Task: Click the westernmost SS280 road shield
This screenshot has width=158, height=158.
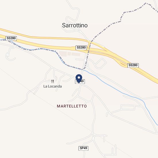Action: click(x=11, y=38)
